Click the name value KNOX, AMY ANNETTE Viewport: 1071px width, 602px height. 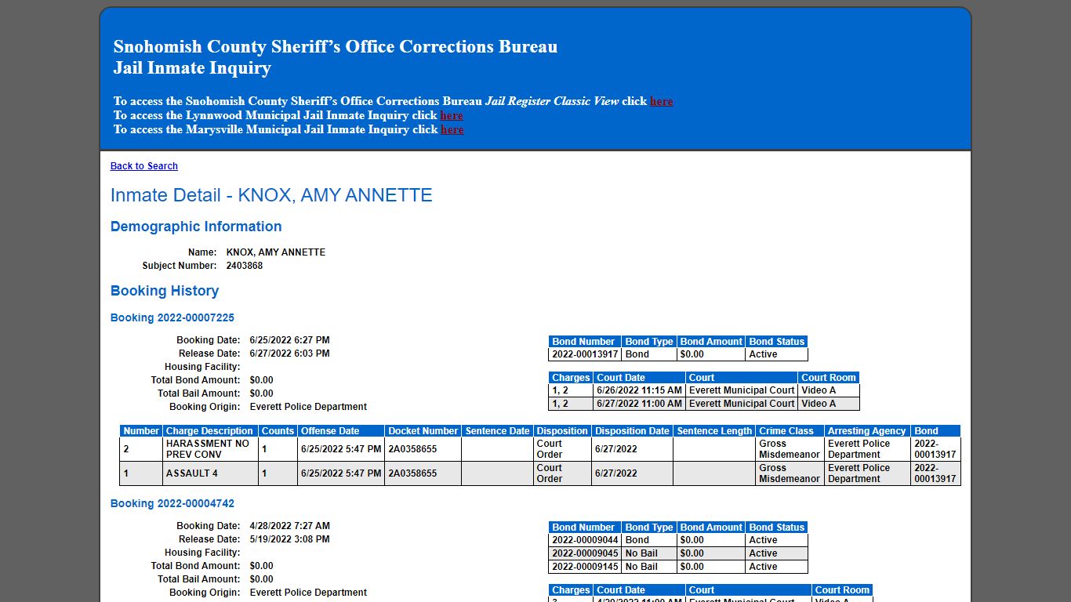coord(276,252)
